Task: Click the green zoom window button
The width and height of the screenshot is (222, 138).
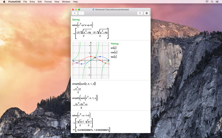Action: [x=79, y=9]
